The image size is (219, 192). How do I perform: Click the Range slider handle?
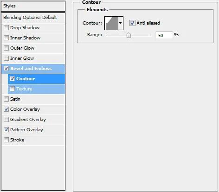coord(129,35)
